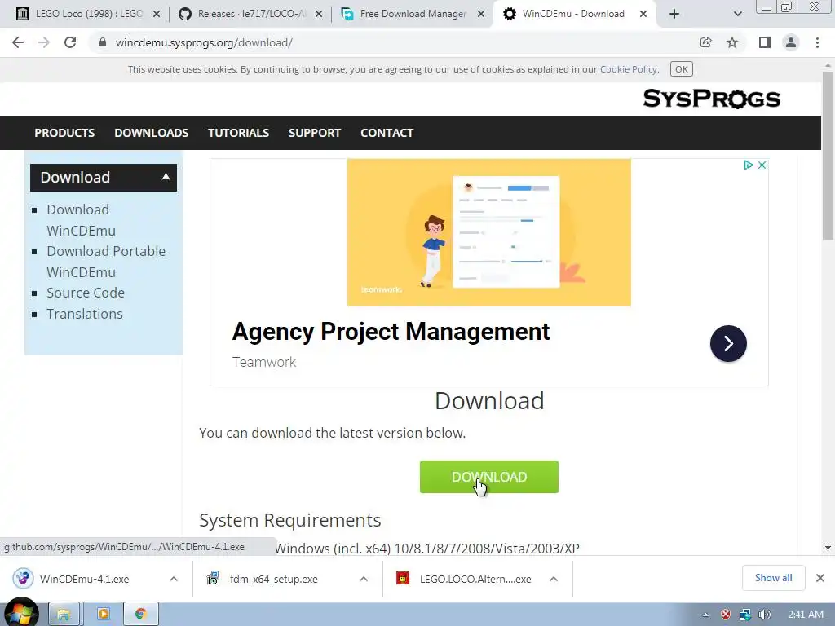
Task: Open Chrome's three-dot menu
Action: (817, 42)
